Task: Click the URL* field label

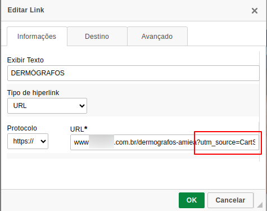Action: 79,129
